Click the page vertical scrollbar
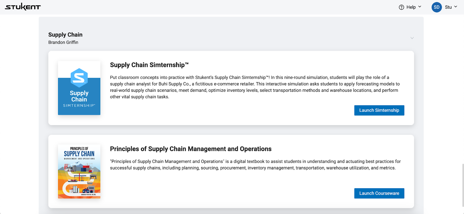 click(x=463, y=185)
